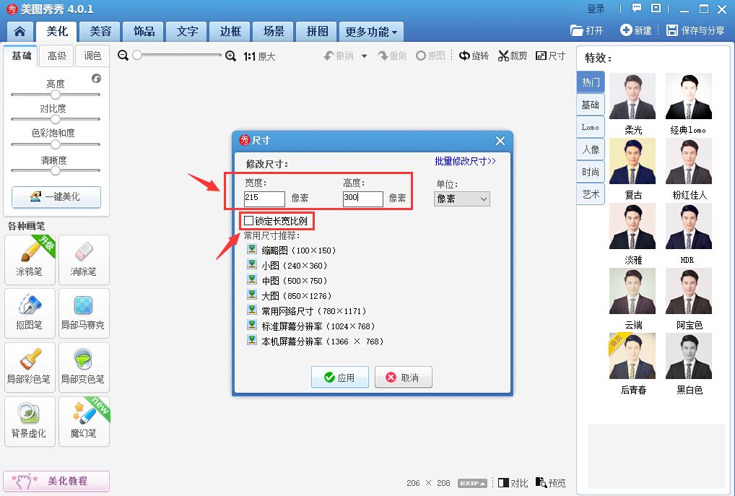Open the 批量修改尺寸 link

click(x=465, y=162)
